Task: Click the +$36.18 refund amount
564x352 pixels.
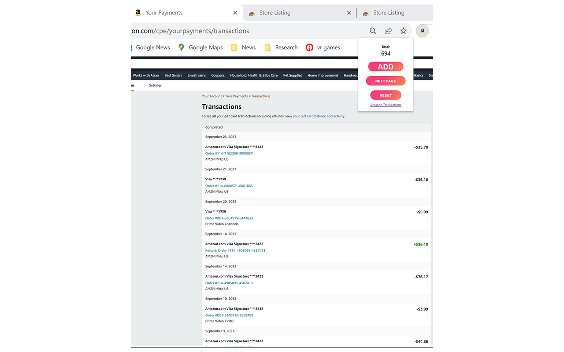Action: (x=421, y=244)
